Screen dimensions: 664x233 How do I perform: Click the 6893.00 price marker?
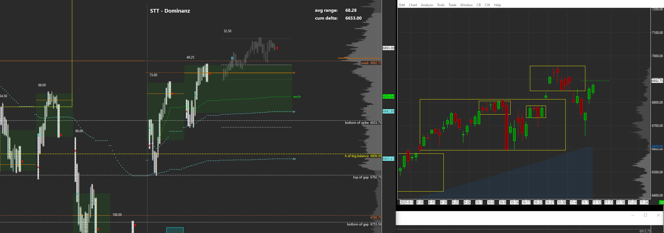point(388,48)
